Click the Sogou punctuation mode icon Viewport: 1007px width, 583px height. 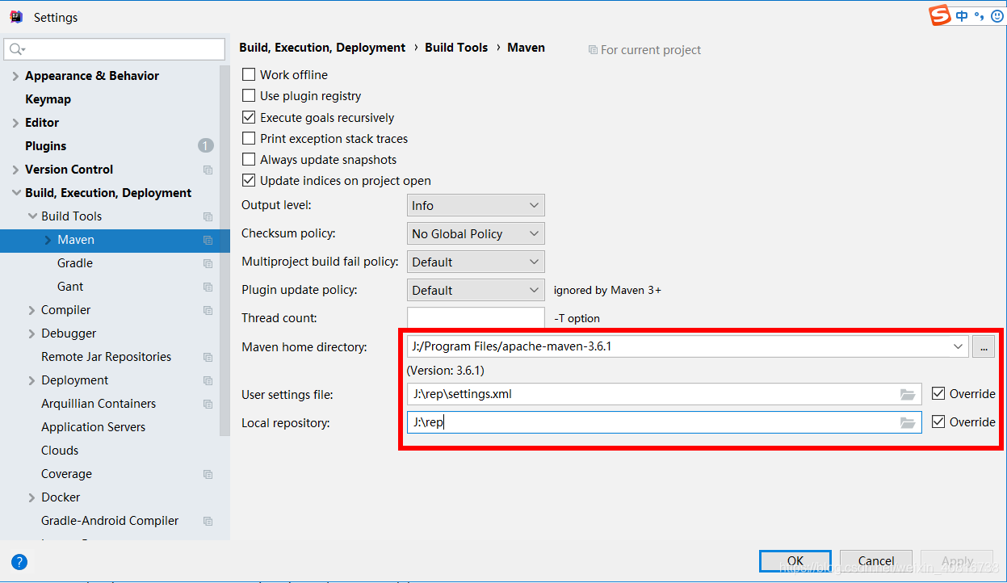tap(979, 15)
